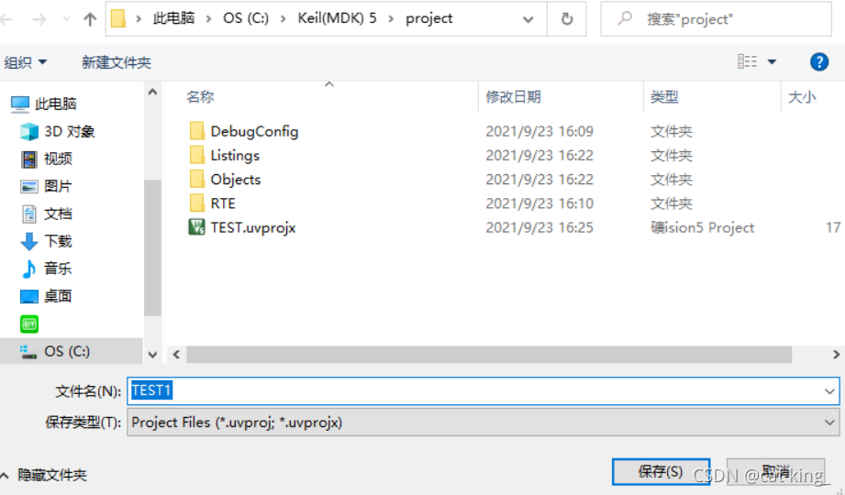
Task: Open the help question mark icon
Action: [819, 62]
